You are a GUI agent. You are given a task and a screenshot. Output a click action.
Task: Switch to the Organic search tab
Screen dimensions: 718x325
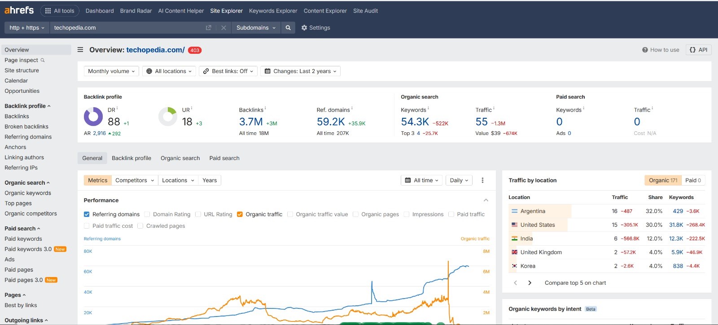(x=180, y=158)
